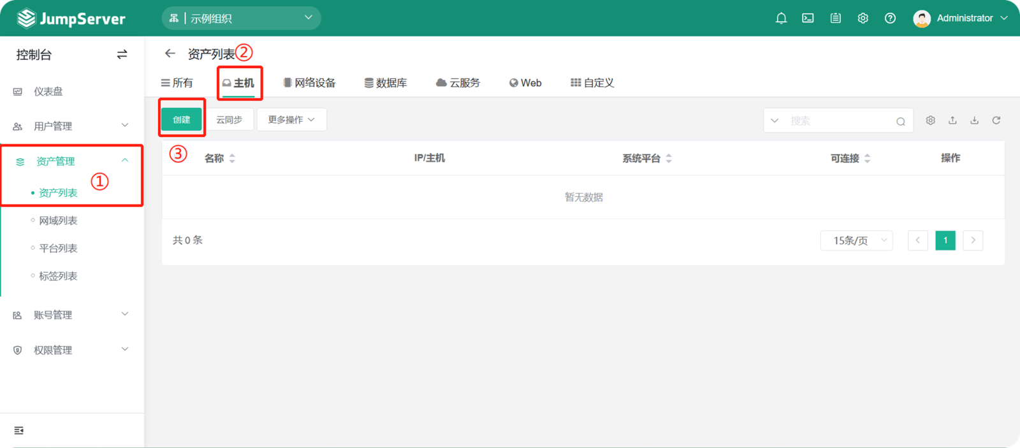Switch to 主机 tab
This screenshot has width=1020, height=448.
point(238,83)
